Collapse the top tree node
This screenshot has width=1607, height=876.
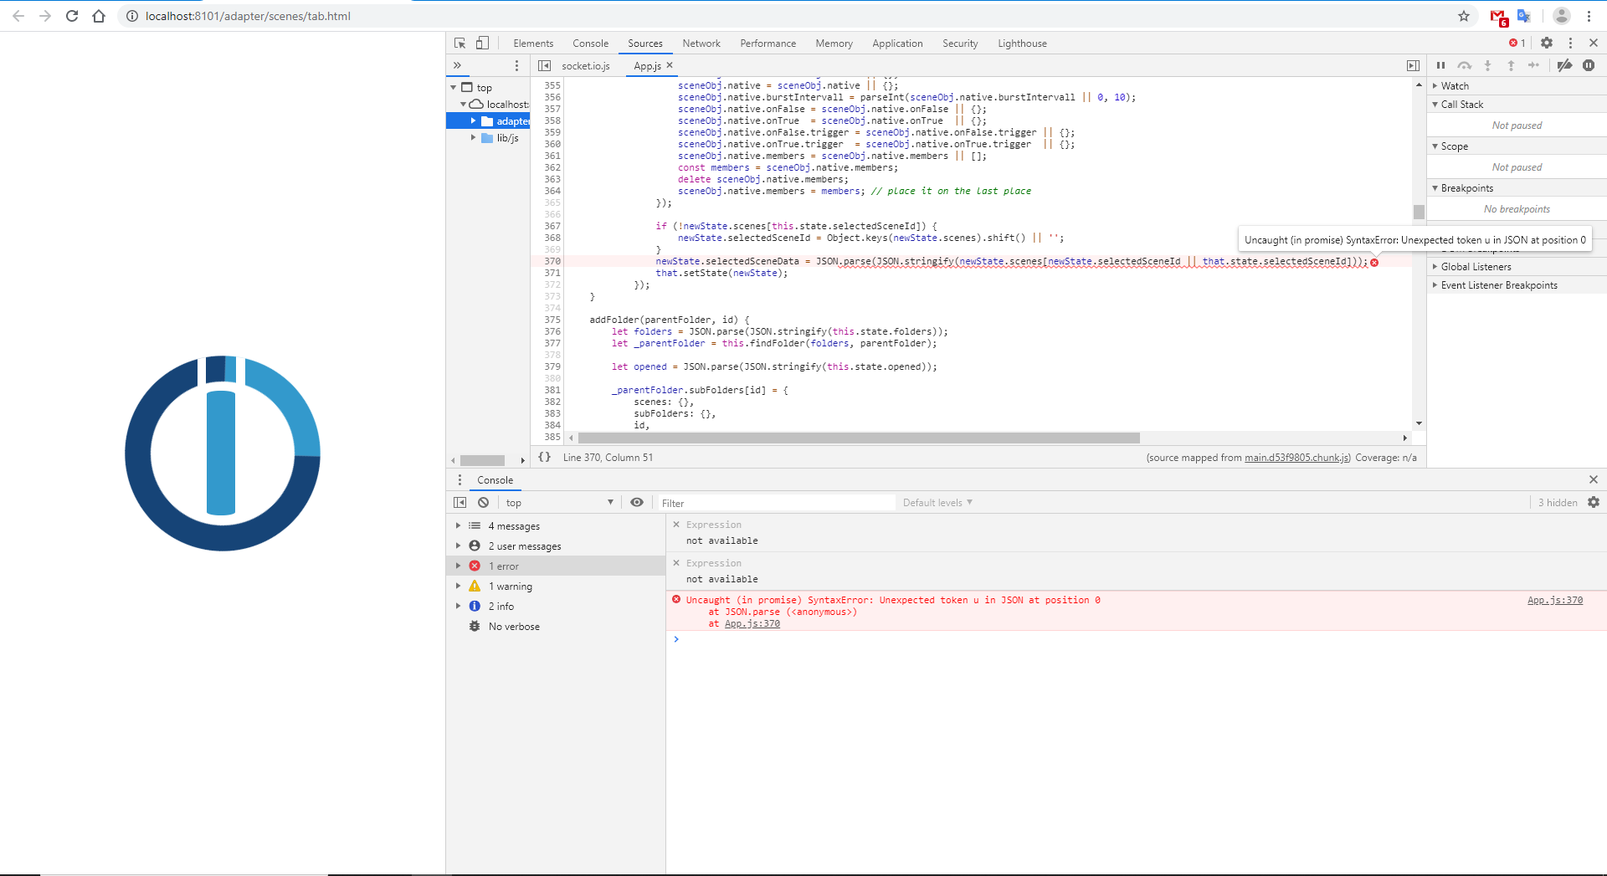(454, 87)
